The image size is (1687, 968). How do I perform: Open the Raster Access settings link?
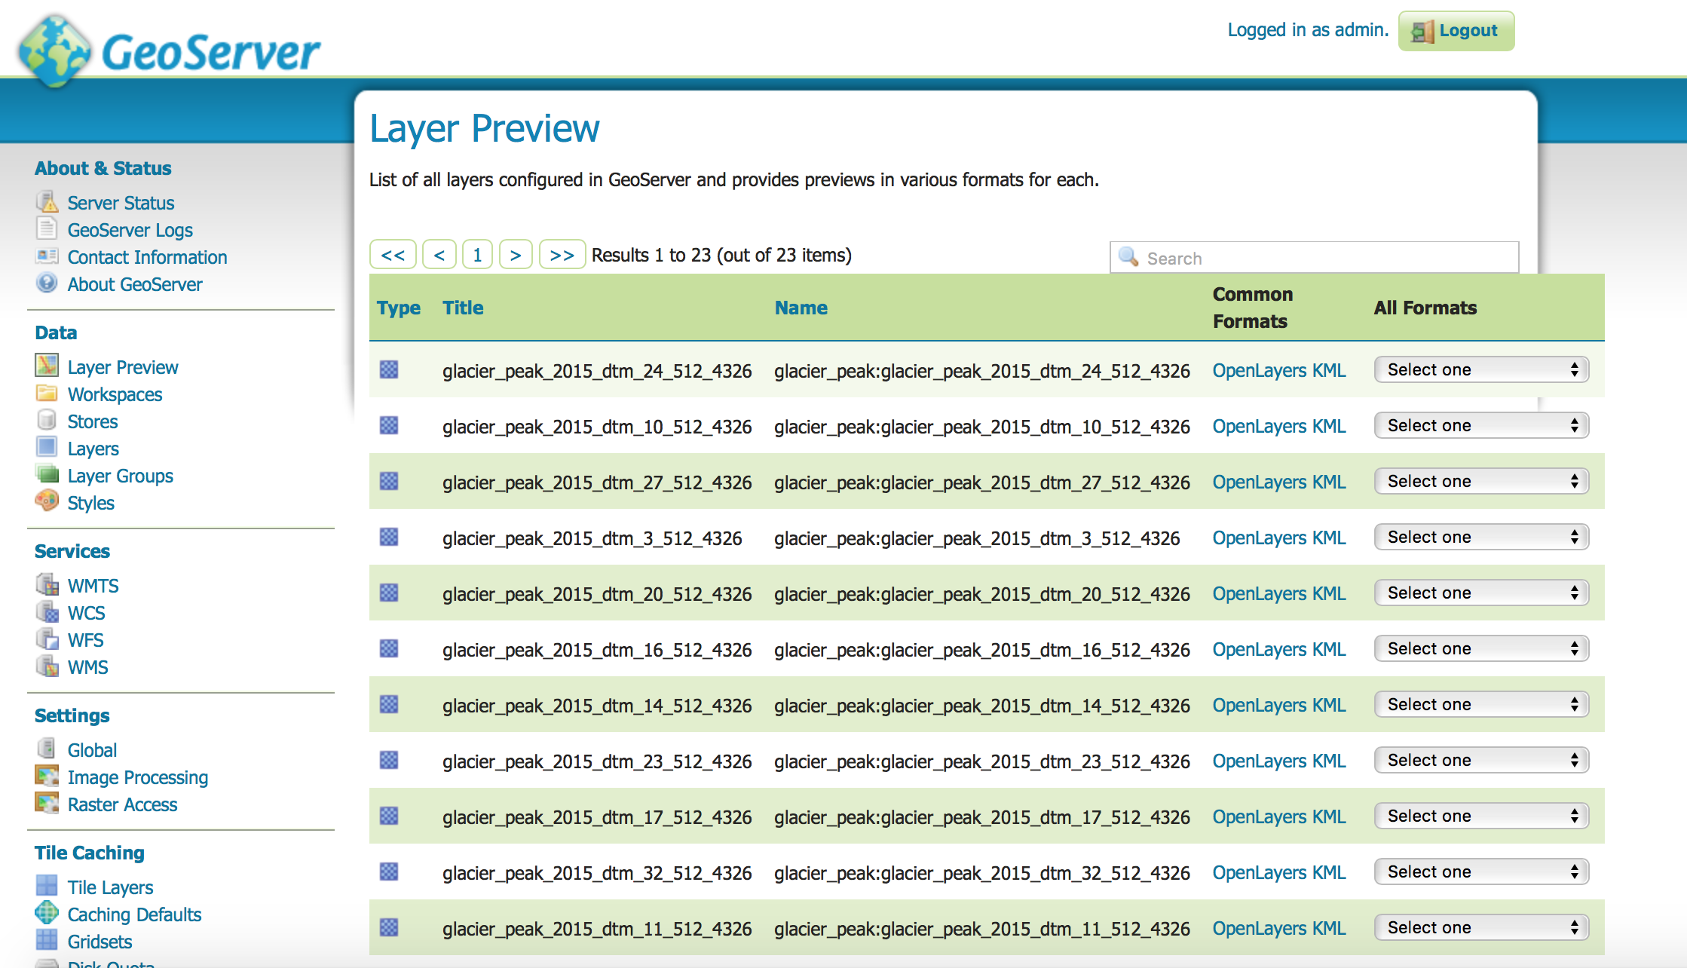(x=122, y=804)
